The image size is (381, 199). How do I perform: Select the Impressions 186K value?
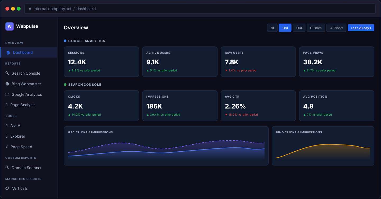154,106
